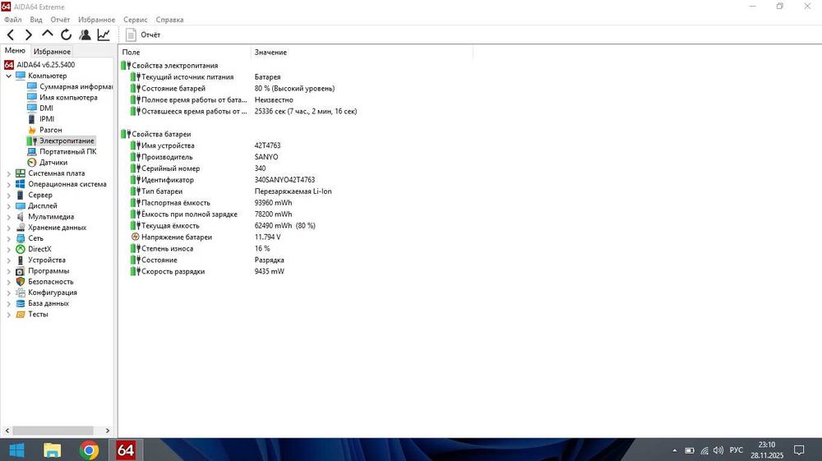Screen dimensions: 822x461
Task: Click the Устройства device icon
Action: tap(21, 260)
